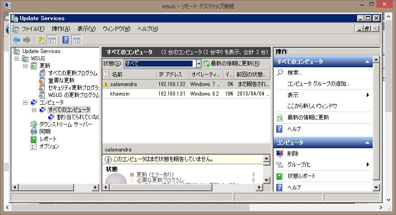Screen dimensions: 396x215
Task: Click the grouping icon next to グループ化
Action: tap(280, 165)
